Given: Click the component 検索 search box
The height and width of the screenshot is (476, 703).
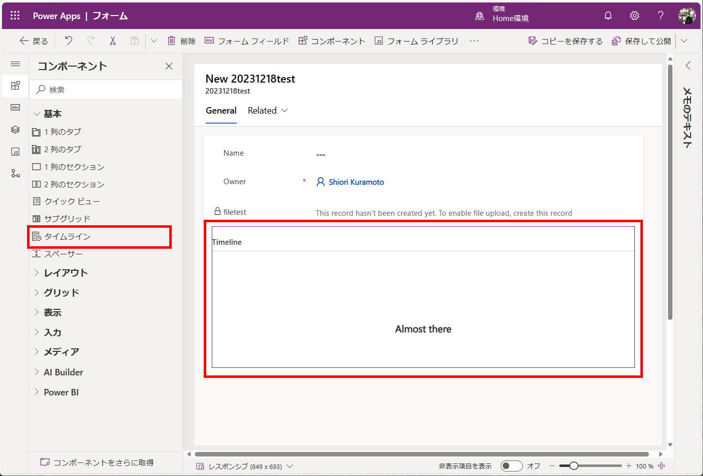Looking at the screenshot, I should coord(106,90).
